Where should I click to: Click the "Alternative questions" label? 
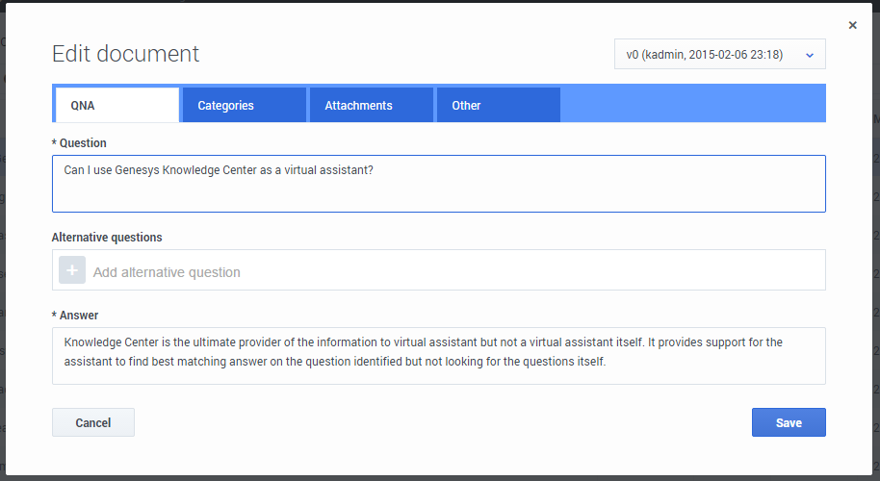click(107, 237)
